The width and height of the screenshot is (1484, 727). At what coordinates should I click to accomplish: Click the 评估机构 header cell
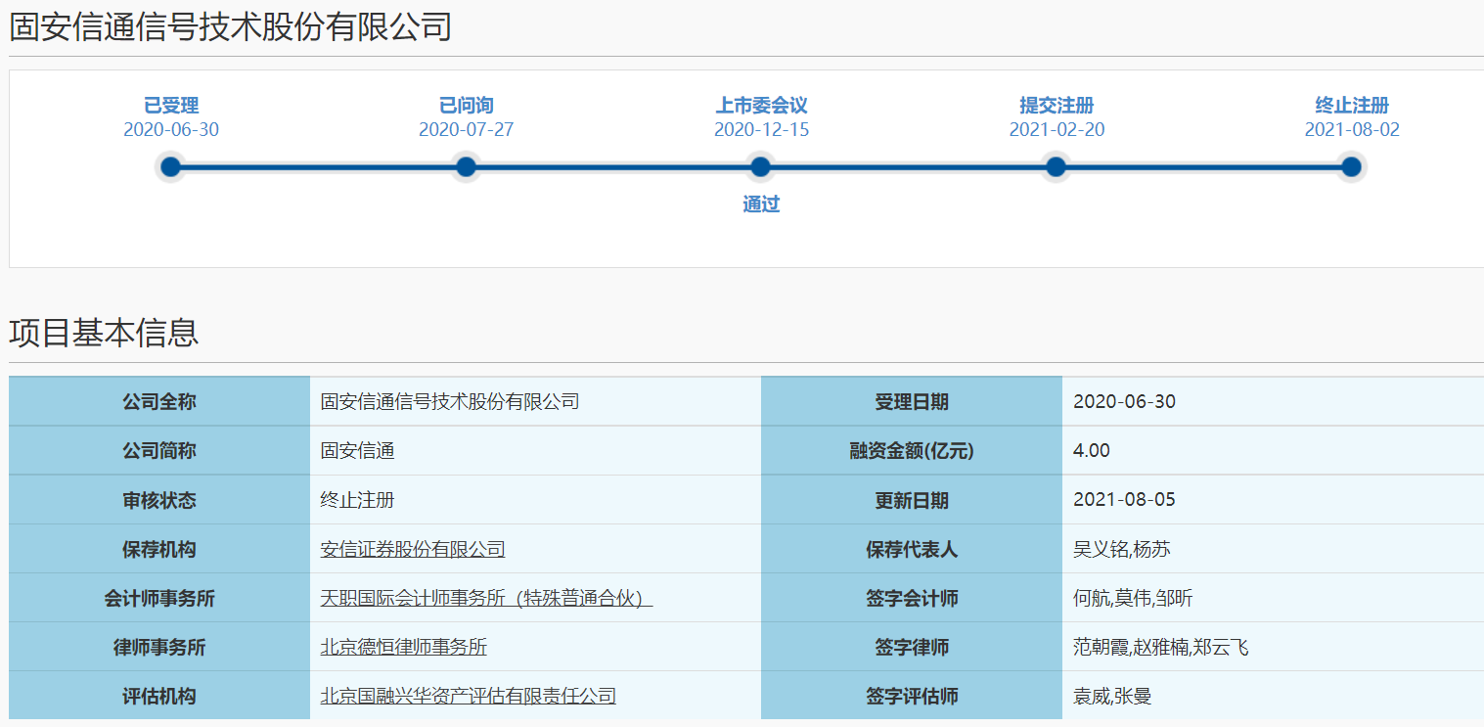click(x=159, y=696)
